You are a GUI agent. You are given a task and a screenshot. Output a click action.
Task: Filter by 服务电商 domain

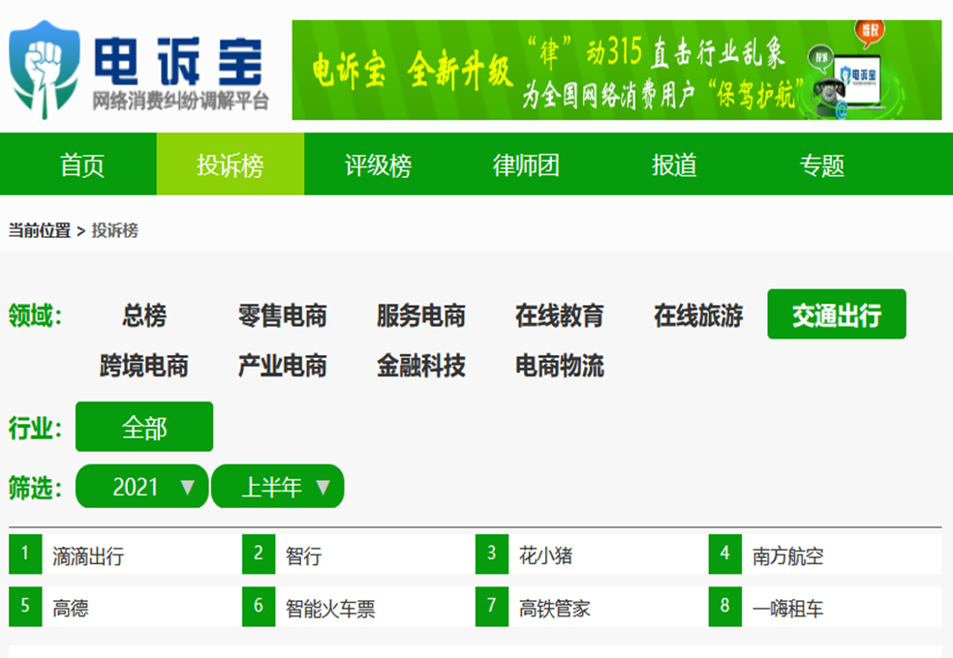(421, 315)
